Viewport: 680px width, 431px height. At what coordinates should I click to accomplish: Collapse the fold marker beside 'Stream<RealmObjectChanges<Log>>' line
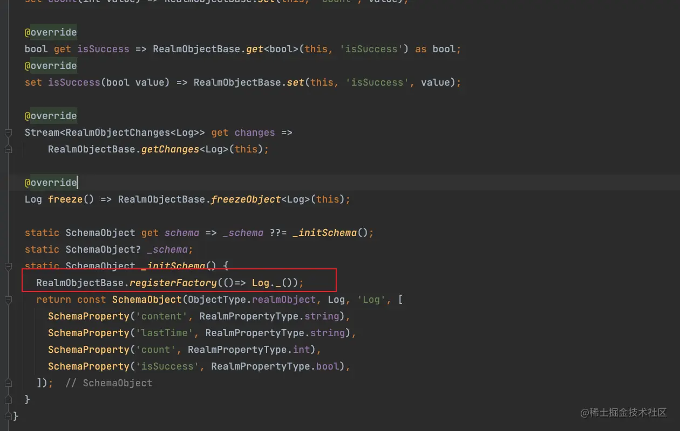(x=8, y=133)
